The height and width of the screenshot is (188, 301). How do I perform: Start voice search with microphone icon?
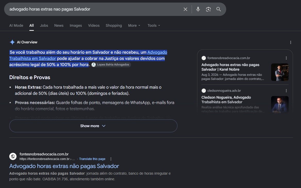198,9
